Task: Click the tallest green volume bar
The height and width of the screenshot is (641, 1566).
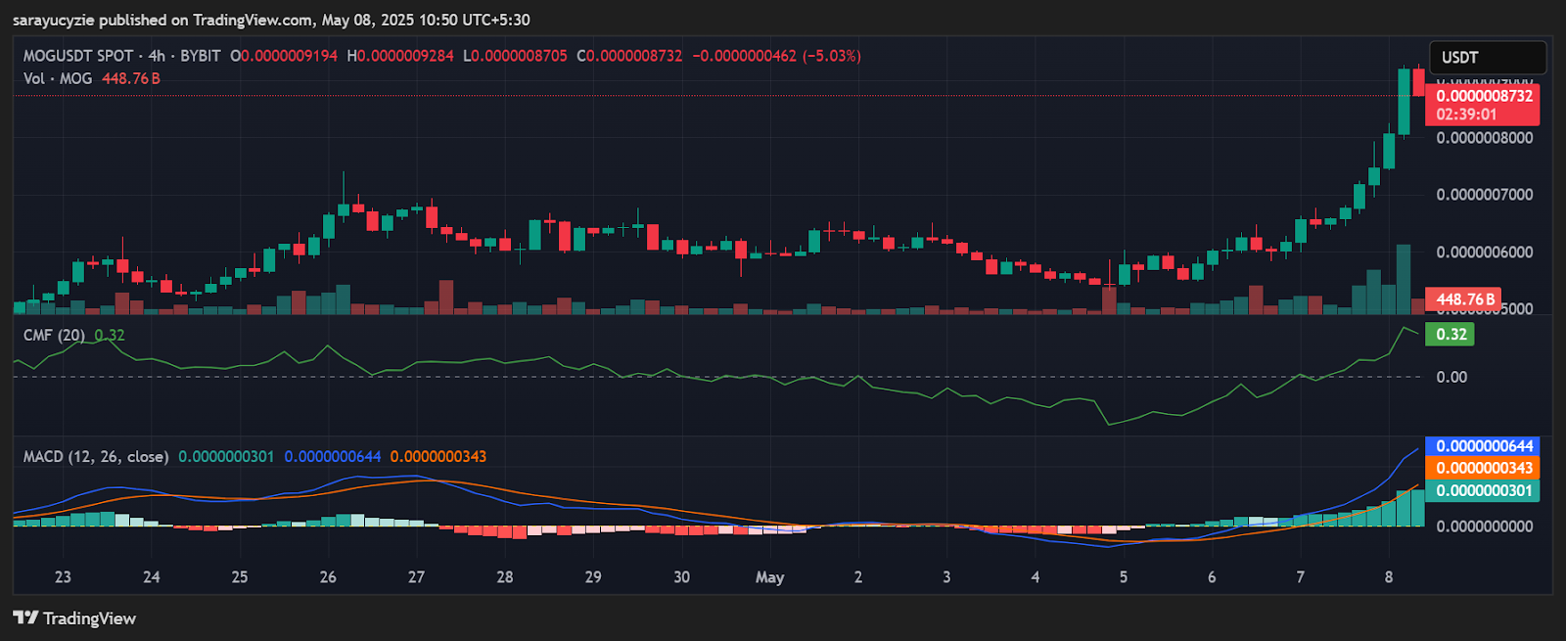Action: [x=1404, y=279]
